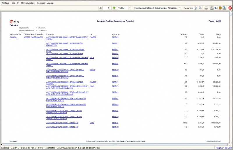
Task: Open the Ver menu
Action: coord(13,3)
